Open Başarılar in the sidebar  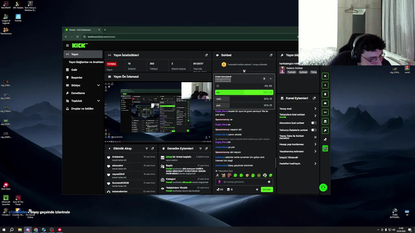[x=77, y=78]
